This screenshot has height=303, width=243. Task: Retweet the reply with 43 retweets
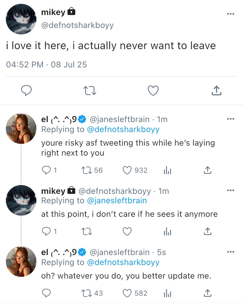87,293
